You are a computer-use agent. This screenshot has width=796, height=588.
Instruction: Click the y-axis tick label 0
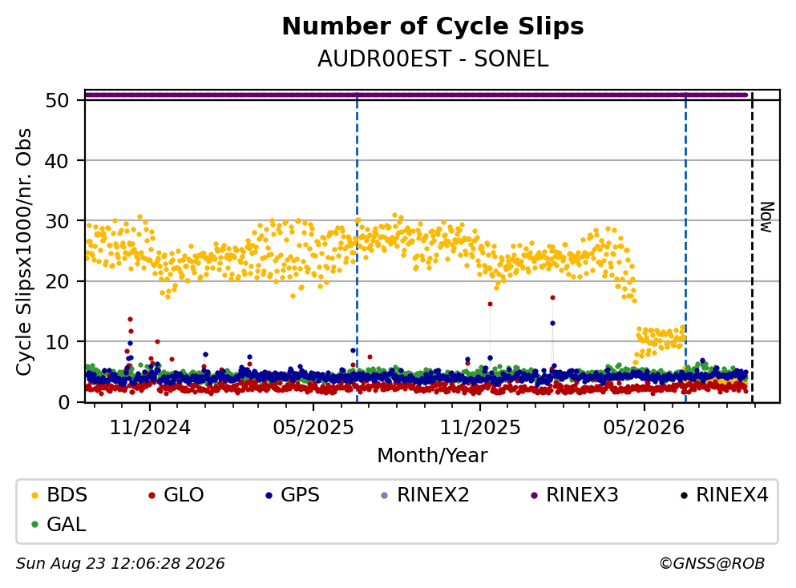(63, 402)
